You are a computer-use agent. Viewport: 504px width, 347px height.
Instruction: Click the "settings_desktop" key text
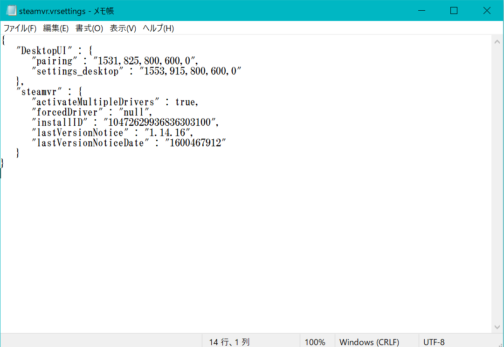pyautogui.click(x=77, y=71)
